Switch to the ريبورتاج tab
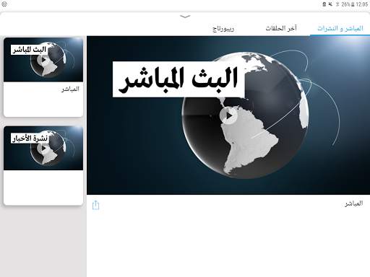Image resolution: width=370 pixels, height=277 pixels. point(223,29)
